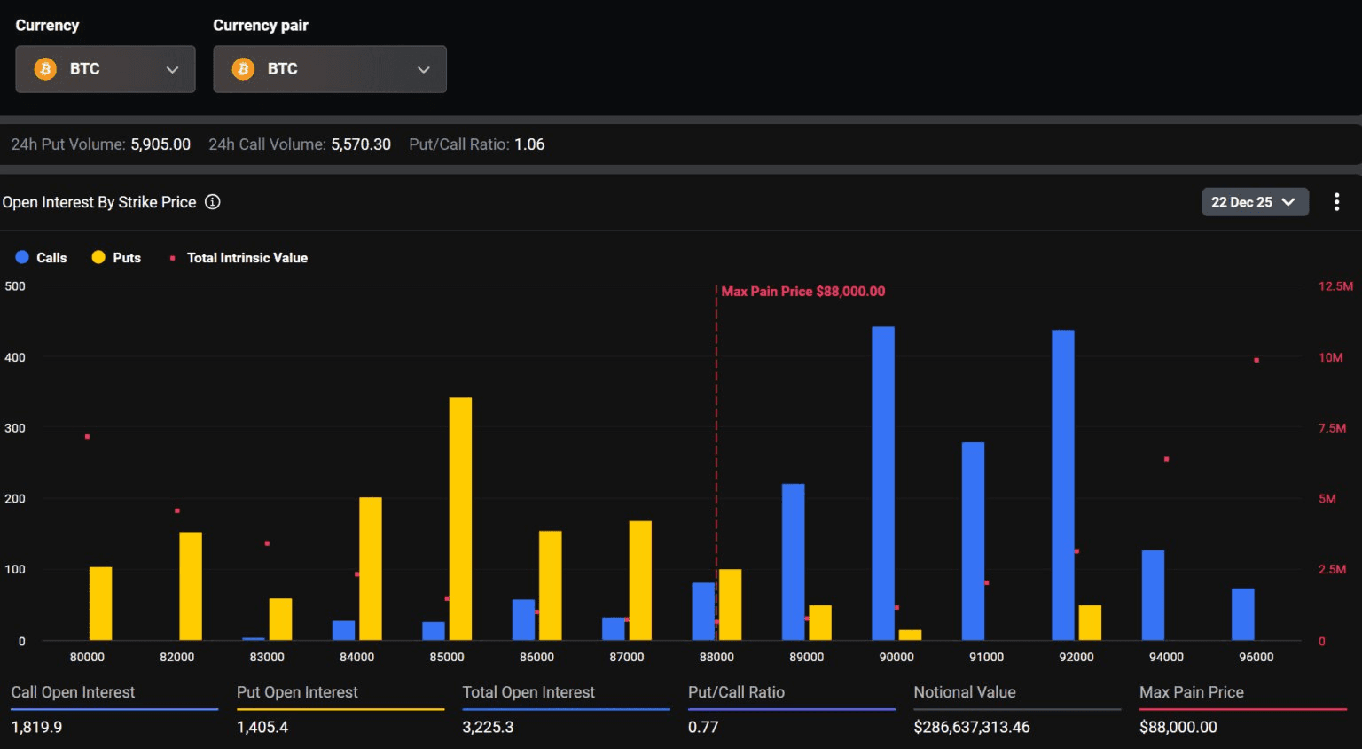Image resolution: width=1362 pixels, height=749 pixels.
Task: Toggle the Puts legend series
Action: point(116,258)
